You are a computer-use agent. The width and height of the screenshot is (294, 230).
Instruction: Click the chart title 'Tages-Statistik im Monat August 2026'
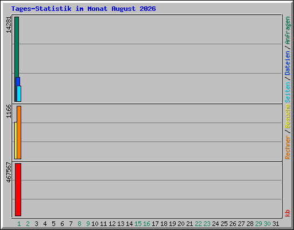[83, 9]
